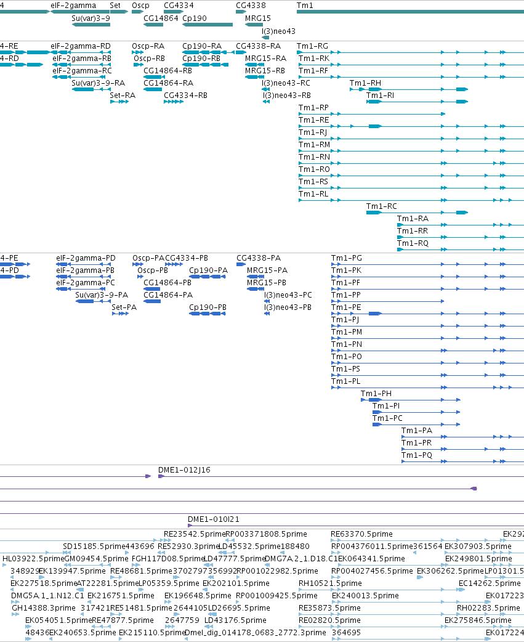
Task: Select the CG4338 gene label
Action: point(251,6)
